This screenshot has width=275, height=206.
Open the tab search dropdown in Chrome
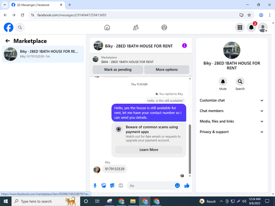click(5, 5)
